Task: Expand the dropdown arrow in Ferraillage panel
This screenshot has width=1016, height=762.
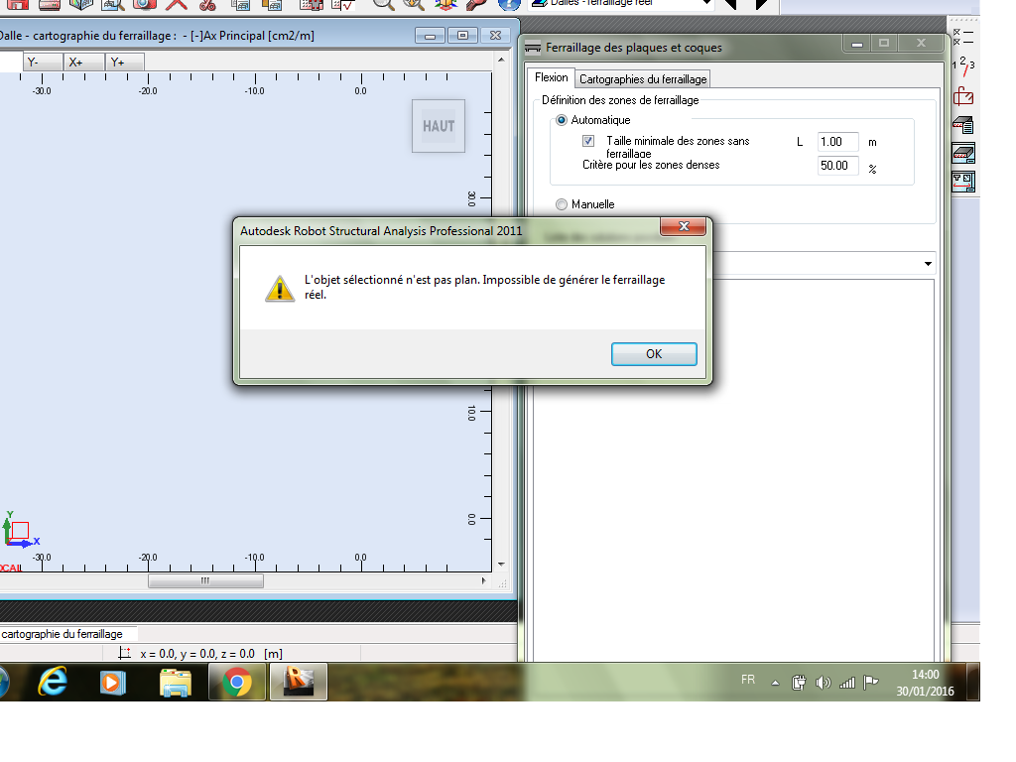Action: (x=928, y=264)
